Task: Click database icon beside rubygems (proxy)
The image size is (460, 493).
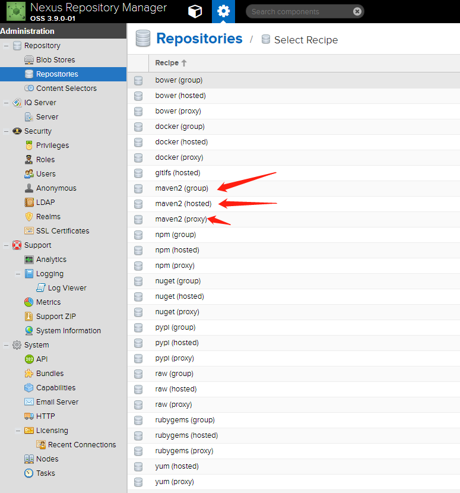Action: tap(138, 451)
